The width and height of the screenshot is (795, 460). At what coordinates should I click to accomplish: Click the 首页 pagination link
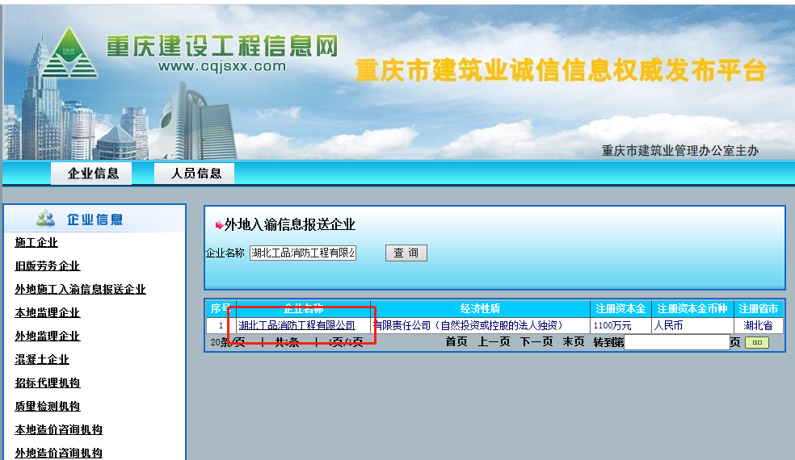(456, 342)
